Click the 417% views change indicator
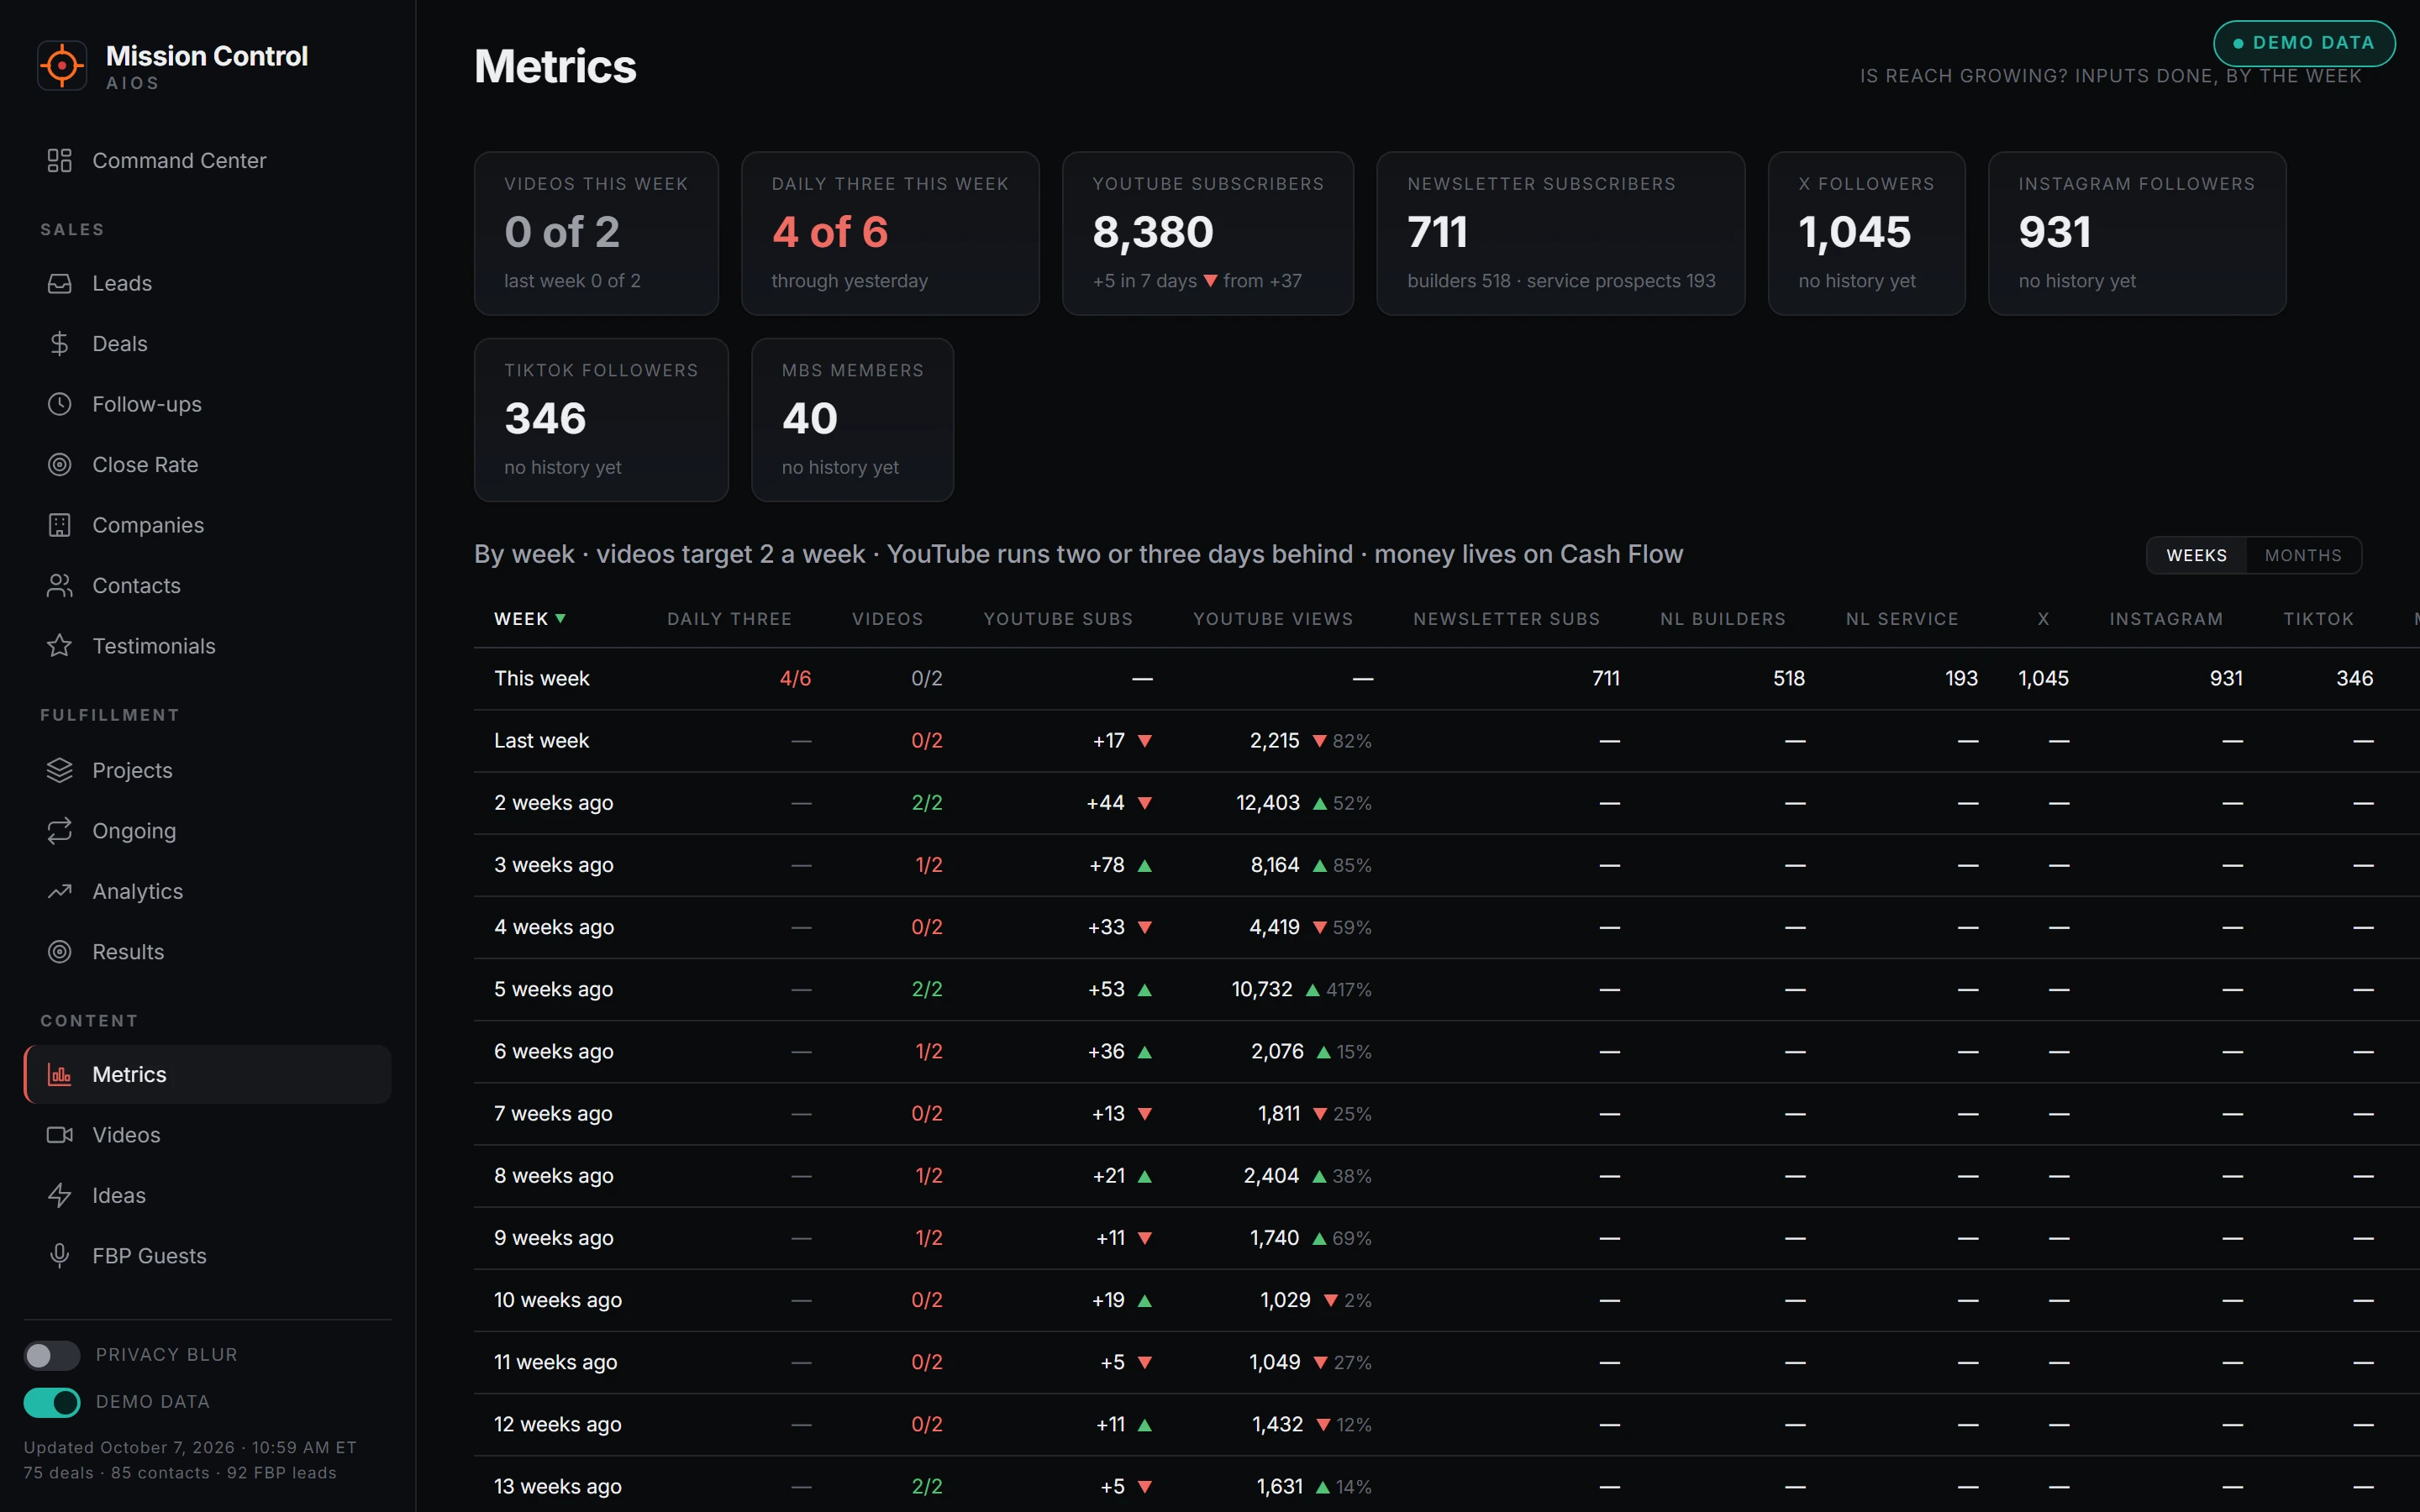 (1338, 990)
